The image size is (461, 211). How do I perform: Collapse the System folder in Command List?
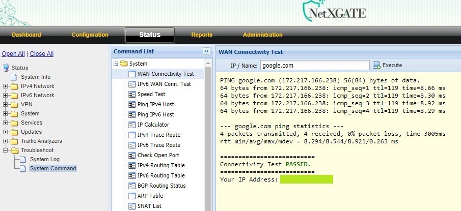point(116,64)
